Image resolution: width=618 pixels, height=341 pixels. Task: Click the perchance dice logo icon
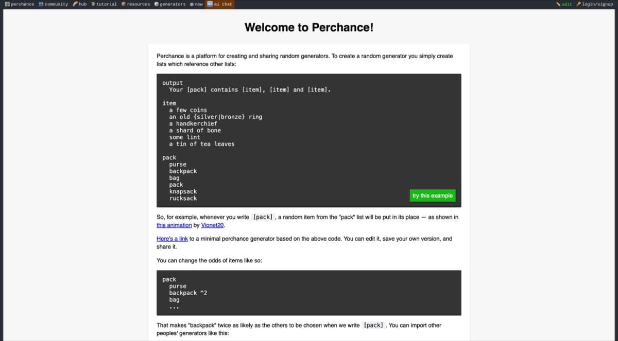7,4
